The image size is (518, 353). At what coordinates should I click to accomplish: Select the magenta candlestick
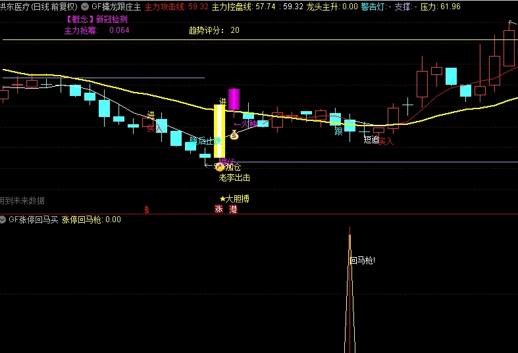pyautogui.click(x=234, y=99)
